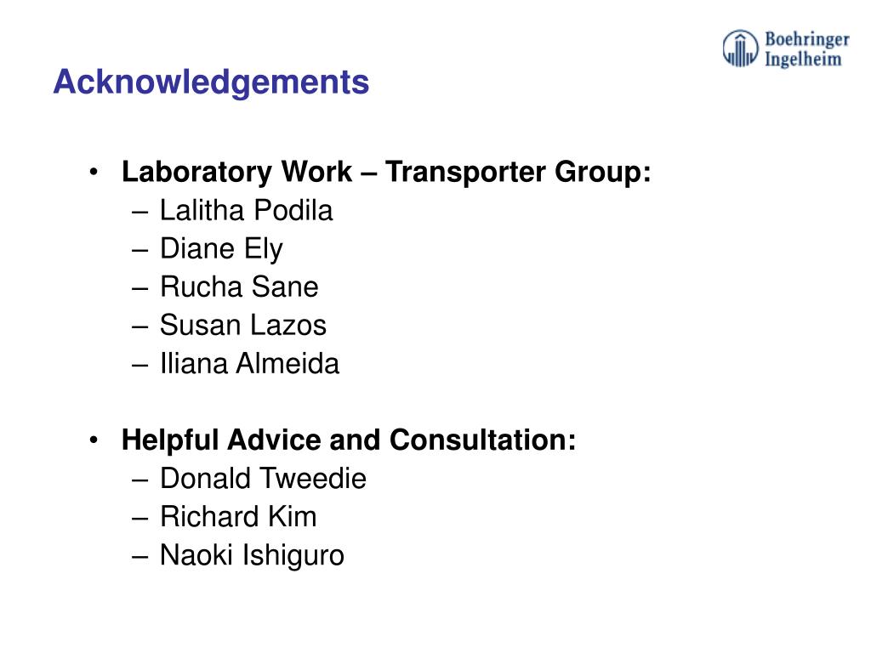Select the name Donald Tweedie
The height and width of the screenshot is (653, 871).
click(x=264, y=479)
